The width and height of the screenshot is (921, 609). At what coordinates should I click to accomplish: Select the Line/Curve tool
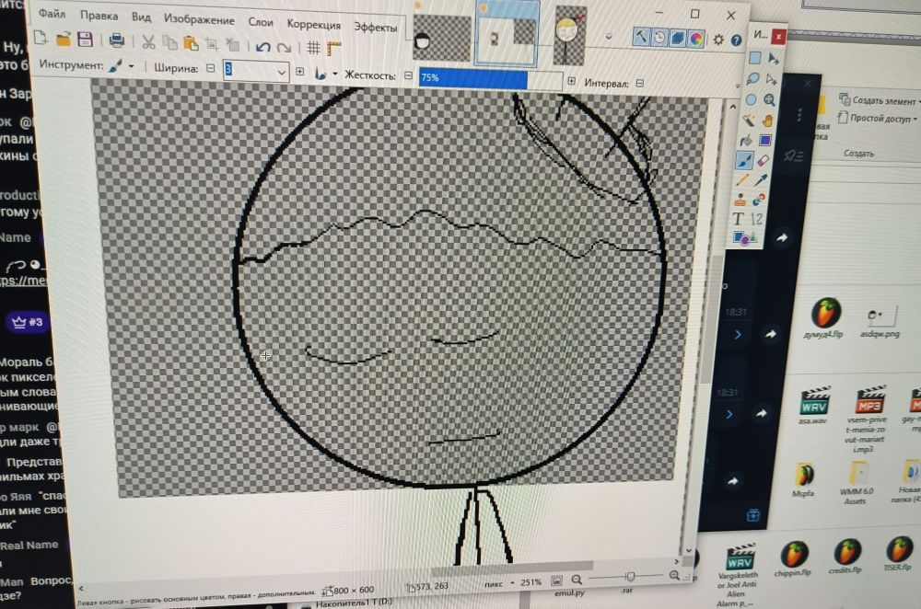756,219
